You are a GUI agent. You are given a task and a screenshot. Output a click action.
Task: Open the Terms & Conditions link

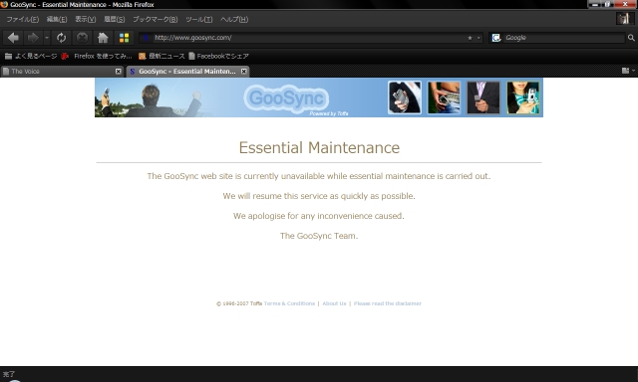[289, 303]
